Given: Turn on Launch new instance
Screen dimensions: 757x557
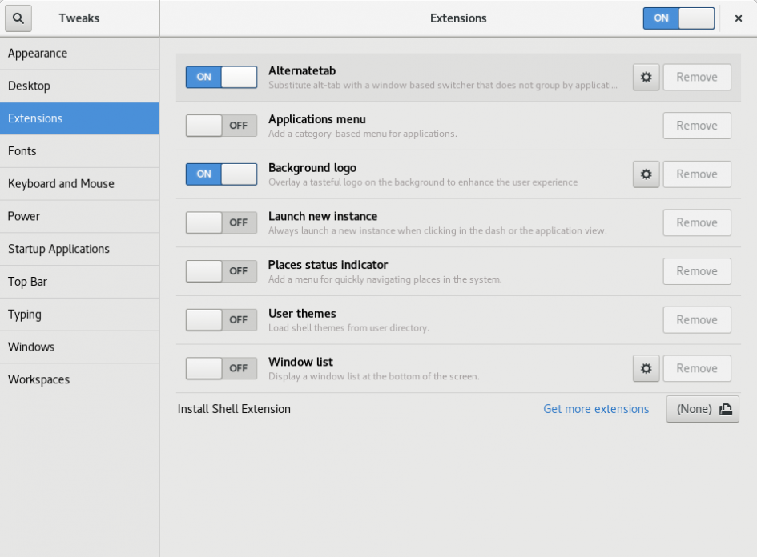Looking at the screenshot, I should (x=220, y=222).
